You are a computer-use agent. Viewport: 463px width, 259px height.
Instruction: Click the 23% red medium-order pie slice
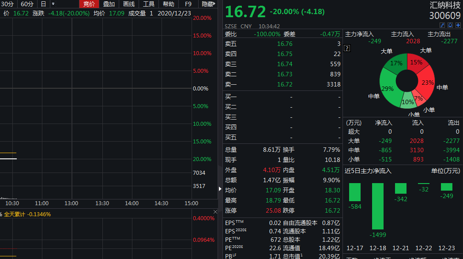(x=428, y=83)
